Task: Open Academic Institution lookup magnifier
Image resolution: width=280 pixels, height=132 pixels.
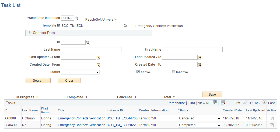Action: pos(76,18)
